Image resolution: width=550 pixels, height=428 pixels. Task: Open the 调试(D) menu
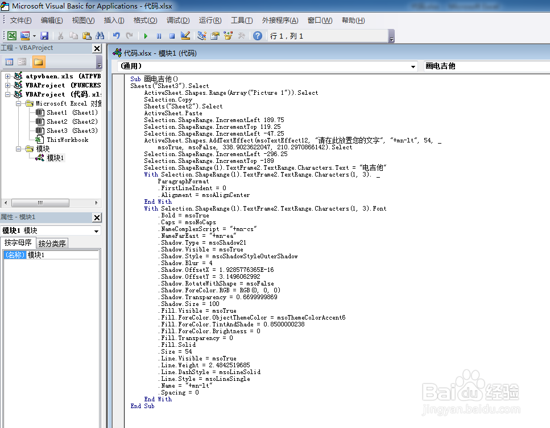178,20
